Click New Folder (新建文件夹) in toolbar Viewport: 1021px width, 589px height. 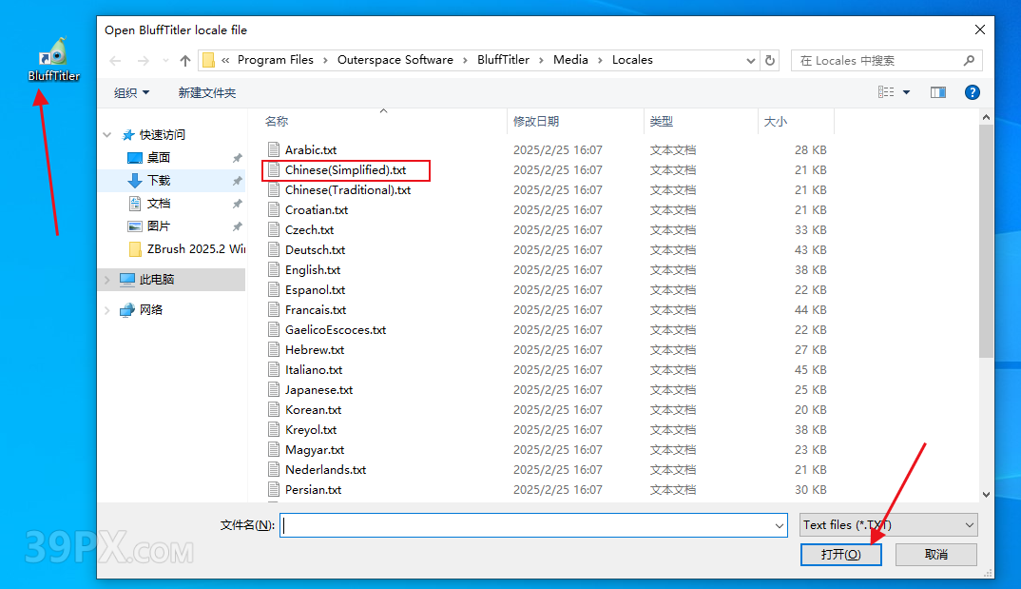[206, 92]
